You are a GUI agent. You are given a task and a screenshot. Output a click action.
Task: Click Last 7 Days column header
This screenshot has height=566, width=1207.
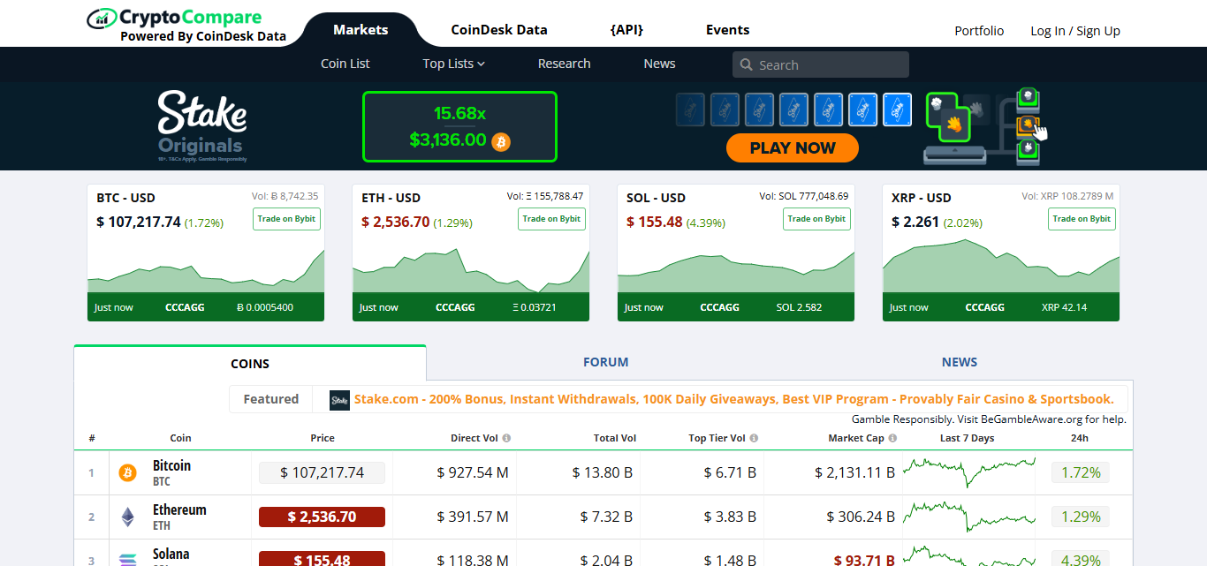click(x=967, y=438)
